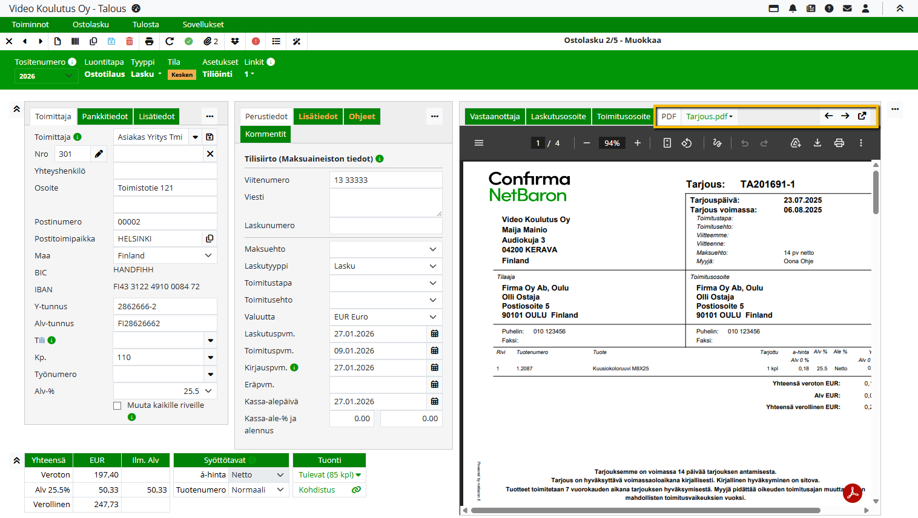Click the refresh icon in toolbar

click(170, 41)
